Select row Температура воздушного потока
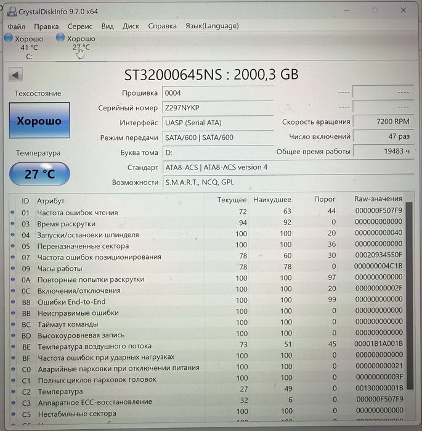Viewport: 422px width, 431px height. pos(207,345)
